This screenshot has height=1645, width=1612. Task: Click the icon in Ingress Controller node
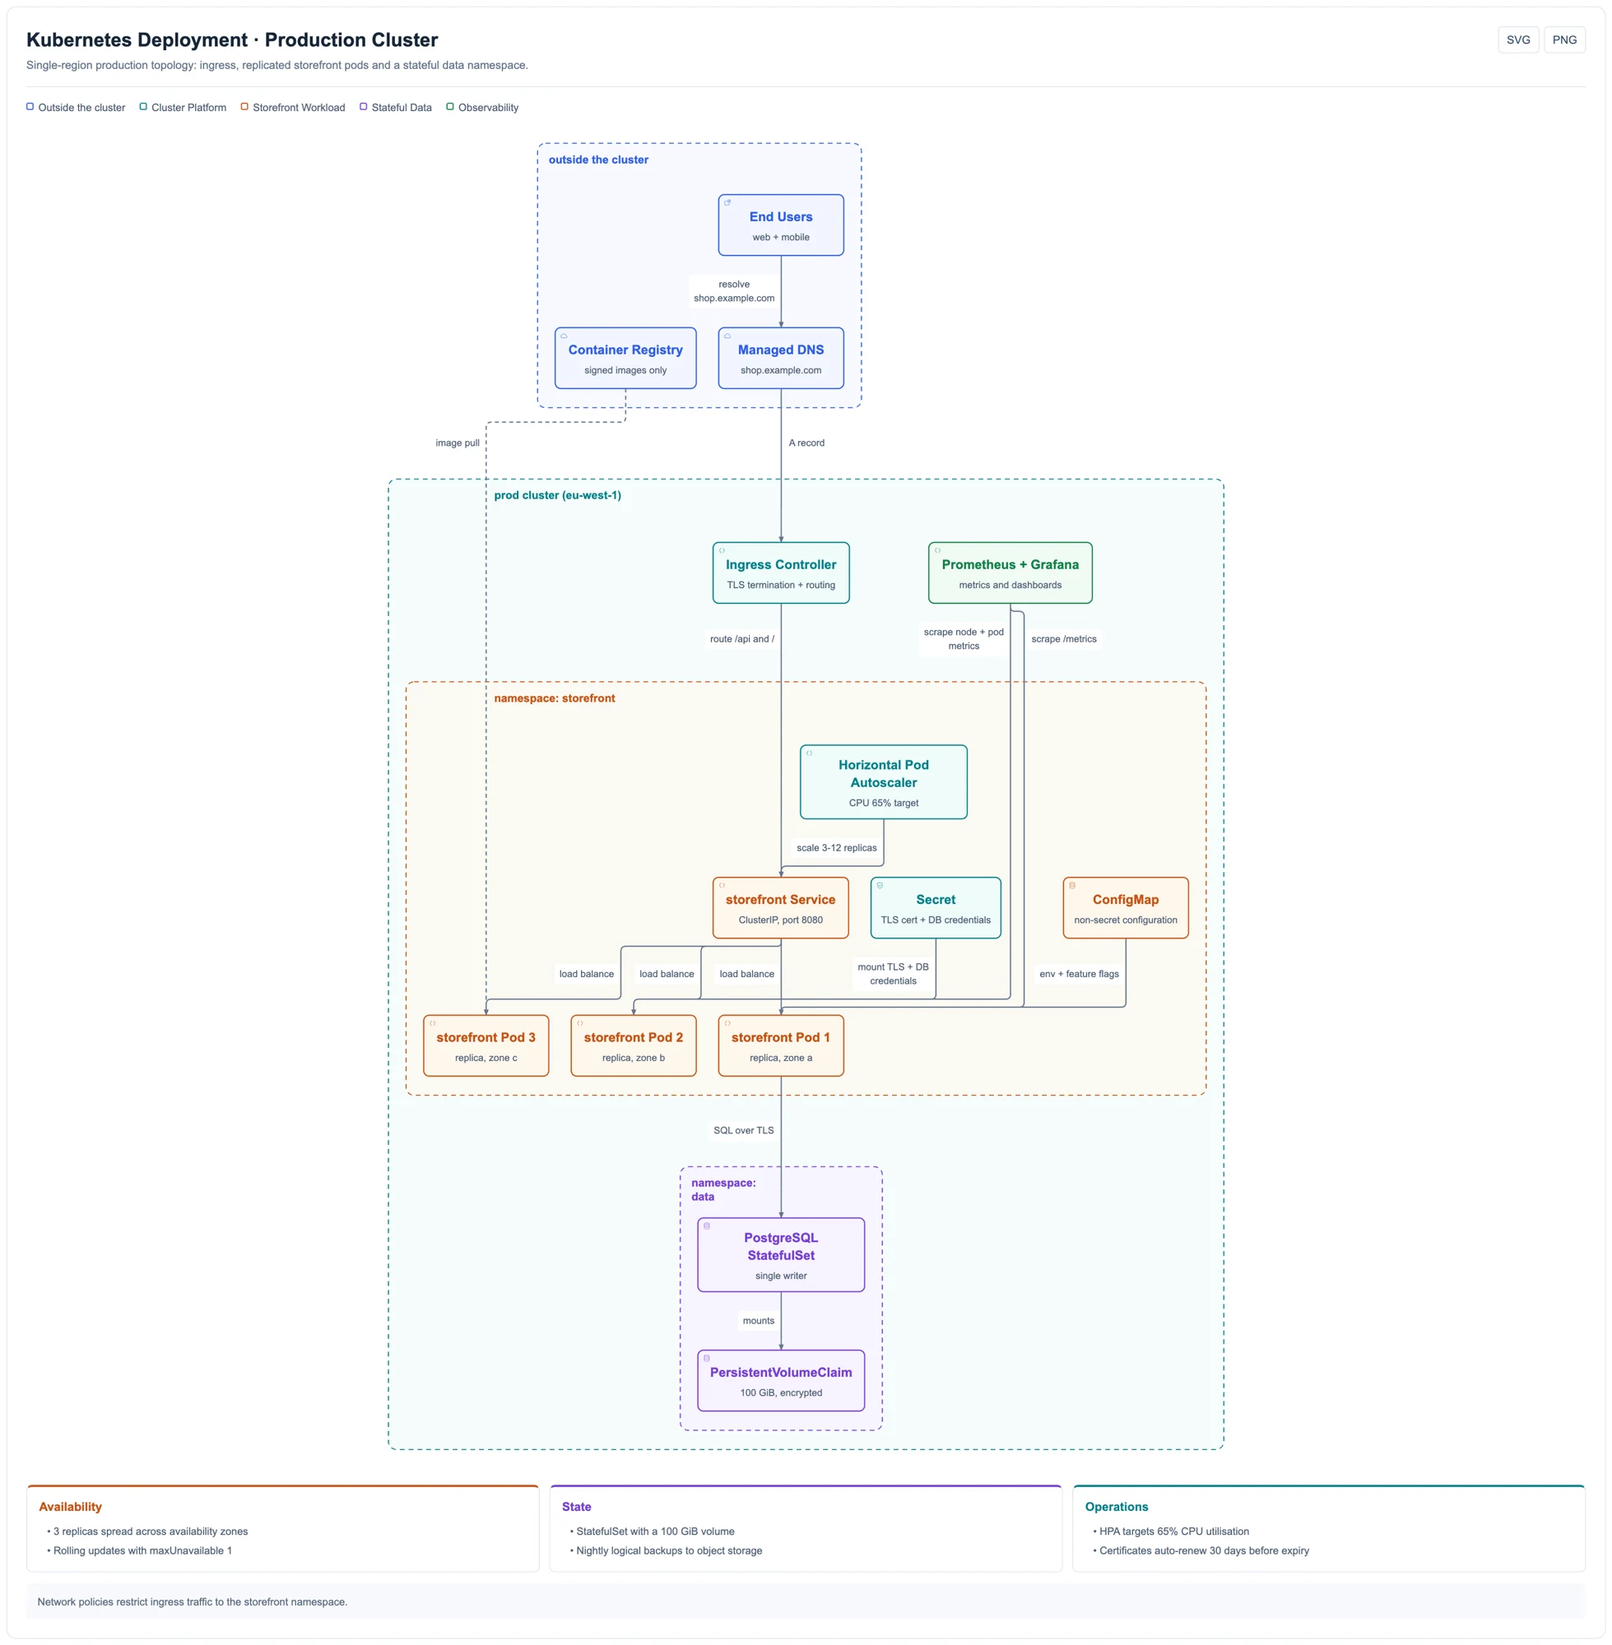point(722,551)
